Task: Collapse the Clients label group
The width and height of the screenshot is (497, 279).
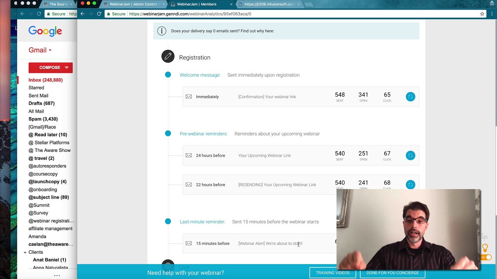Action: [x=25, y=252]
